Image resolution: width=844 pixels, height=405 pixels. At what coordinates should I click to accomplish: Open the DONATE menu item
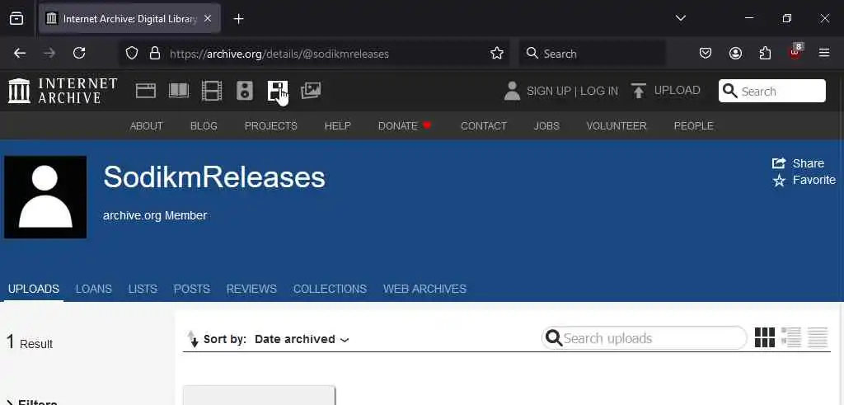405,126
